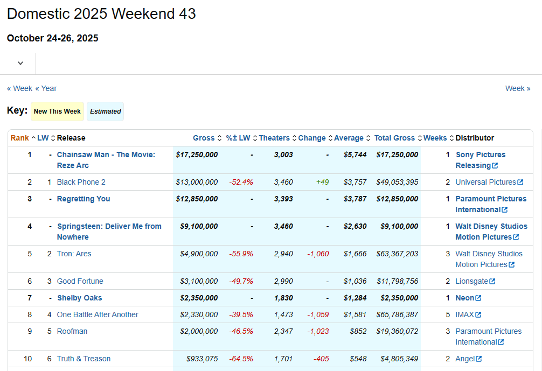This screenshot has width=542, height=371.
Task: Open the Black Phone 2 release page
Action: click(x=81, y=182)
